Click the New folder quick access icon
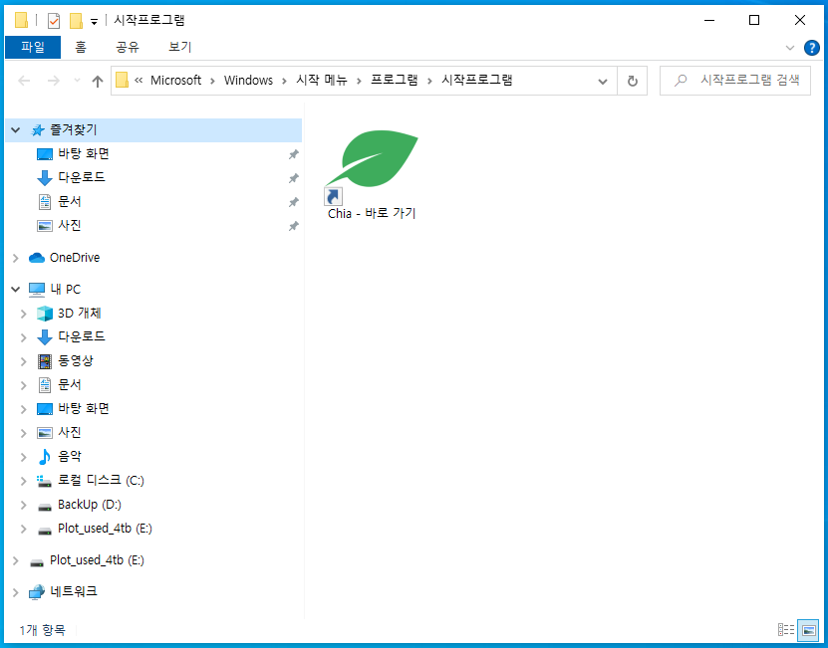 [x=76, y=21]
